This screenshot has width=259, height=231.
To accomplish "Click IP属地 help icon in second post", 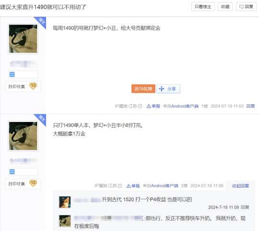I will [120, 186].
